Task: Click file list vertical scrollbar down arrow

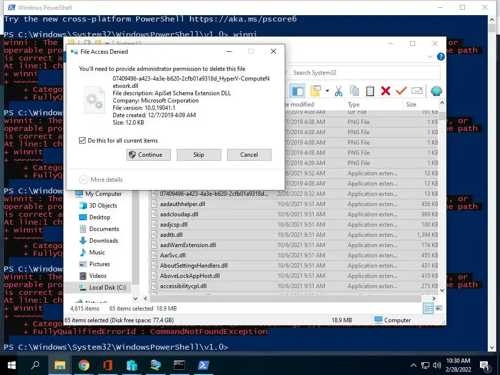Action: click(x=442, y=290)
